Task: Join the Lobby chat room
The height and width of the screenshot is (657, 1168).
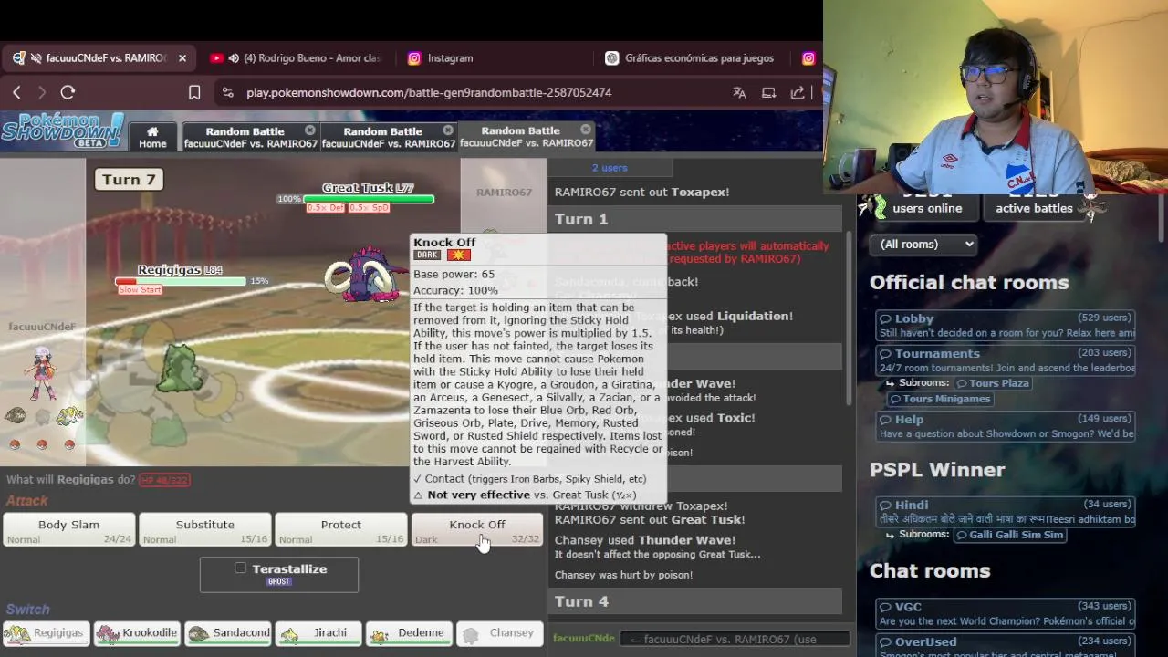Action: [x=1006, y=326]
